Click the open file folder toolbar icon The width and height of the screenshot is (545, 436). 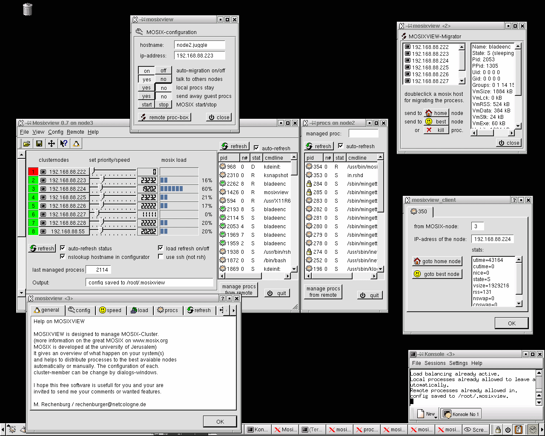click(x=26, y=143)
